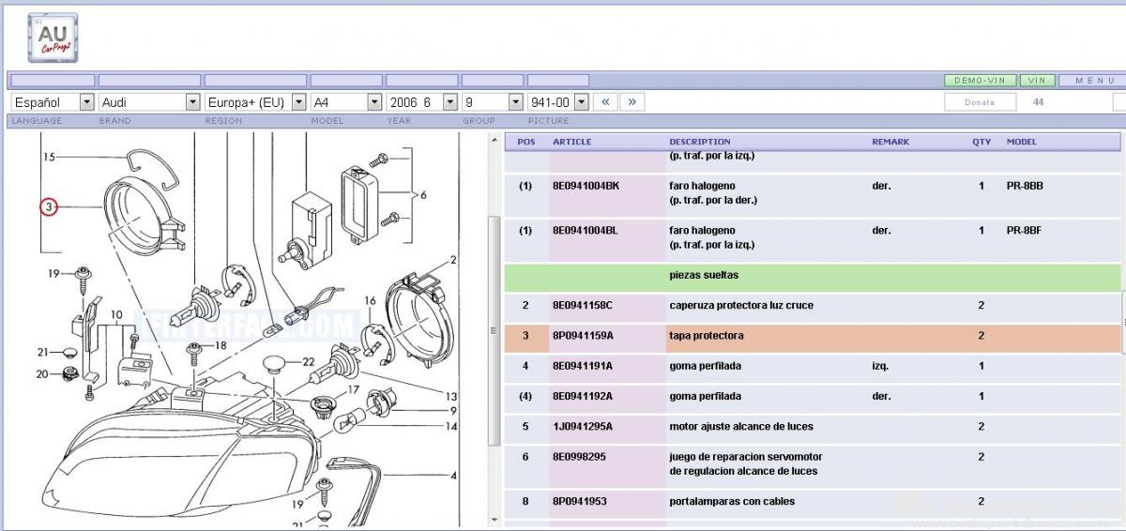Click position 10 label in diagram
Viewport: 1126px width, 531px height.
tap(116, 314)
